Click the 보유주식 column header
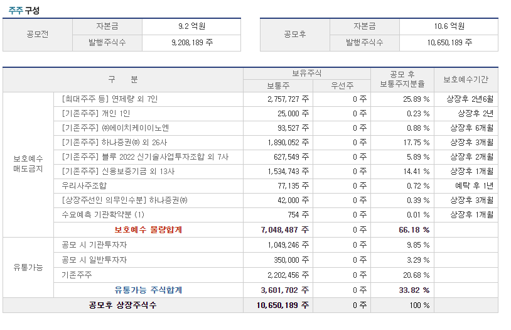Image resolution: width=511 pixels, height=330 pixels. point(307,73)
